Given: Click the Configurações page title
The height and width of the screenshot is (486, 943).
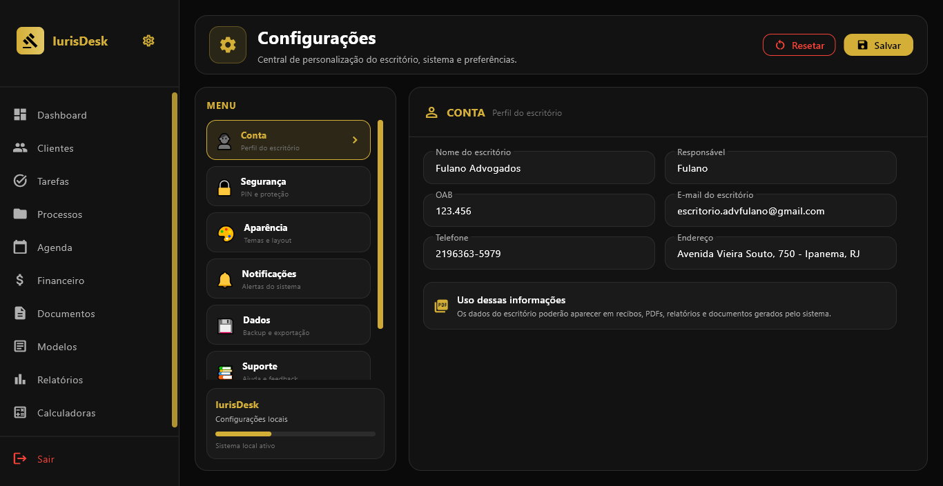Looking at the screenshot, I should [317, 38].
